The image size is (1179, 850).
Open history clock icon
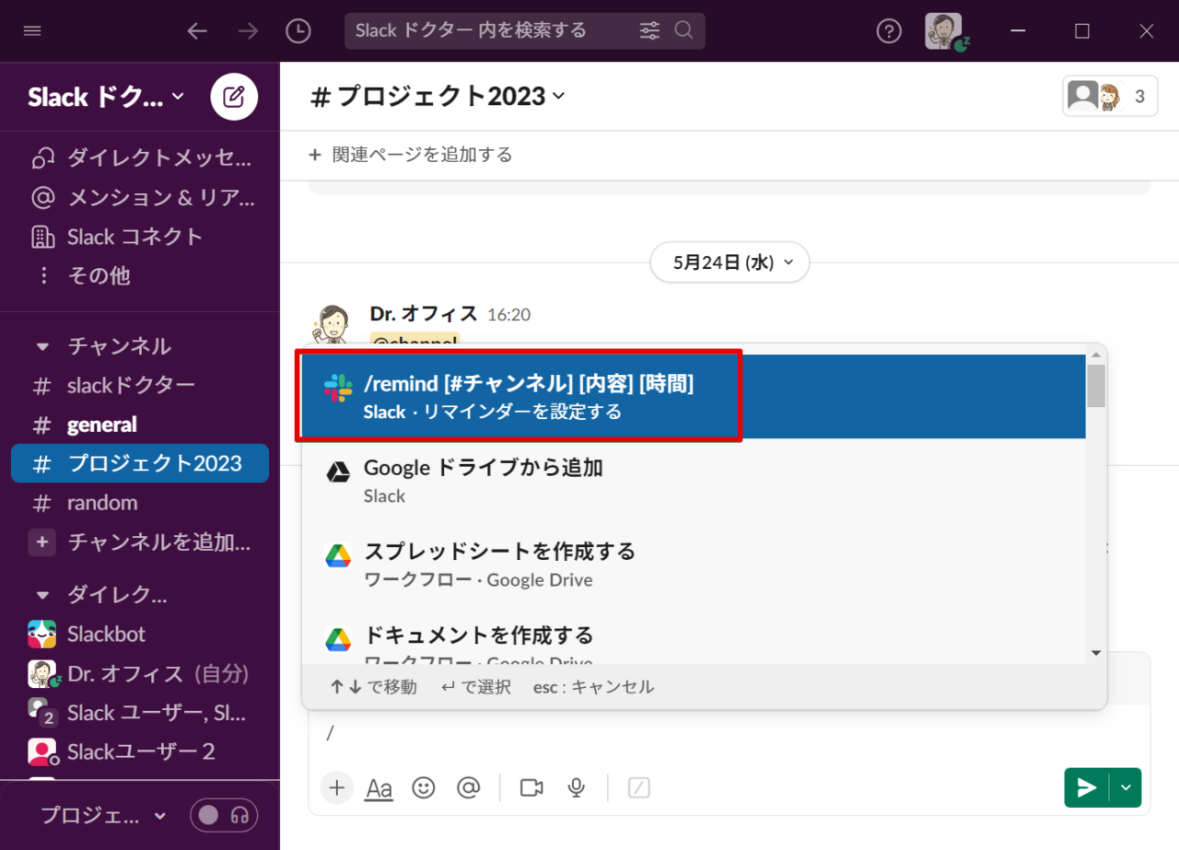tap(298, 31)
